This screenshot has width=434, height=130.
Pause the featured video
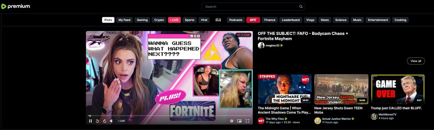coord(90,121)
